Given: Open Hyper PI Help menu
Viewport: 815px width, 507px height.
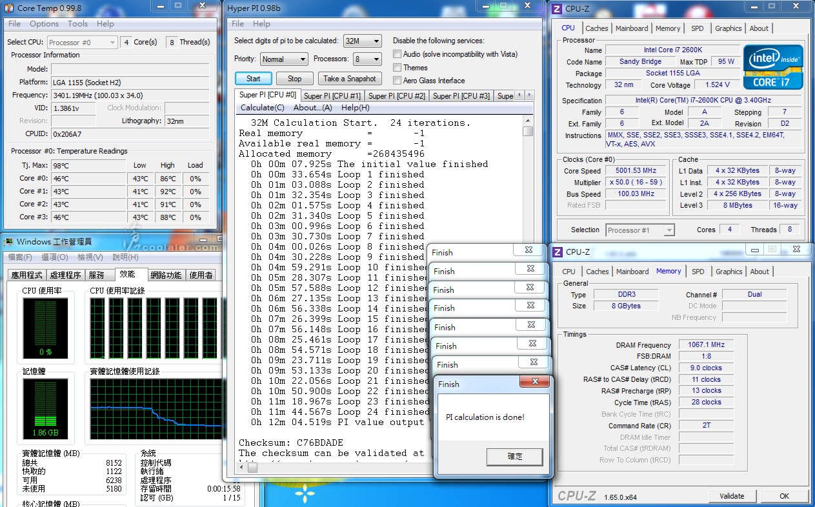Looking at the screenshot, I should [x=261, y=24].
